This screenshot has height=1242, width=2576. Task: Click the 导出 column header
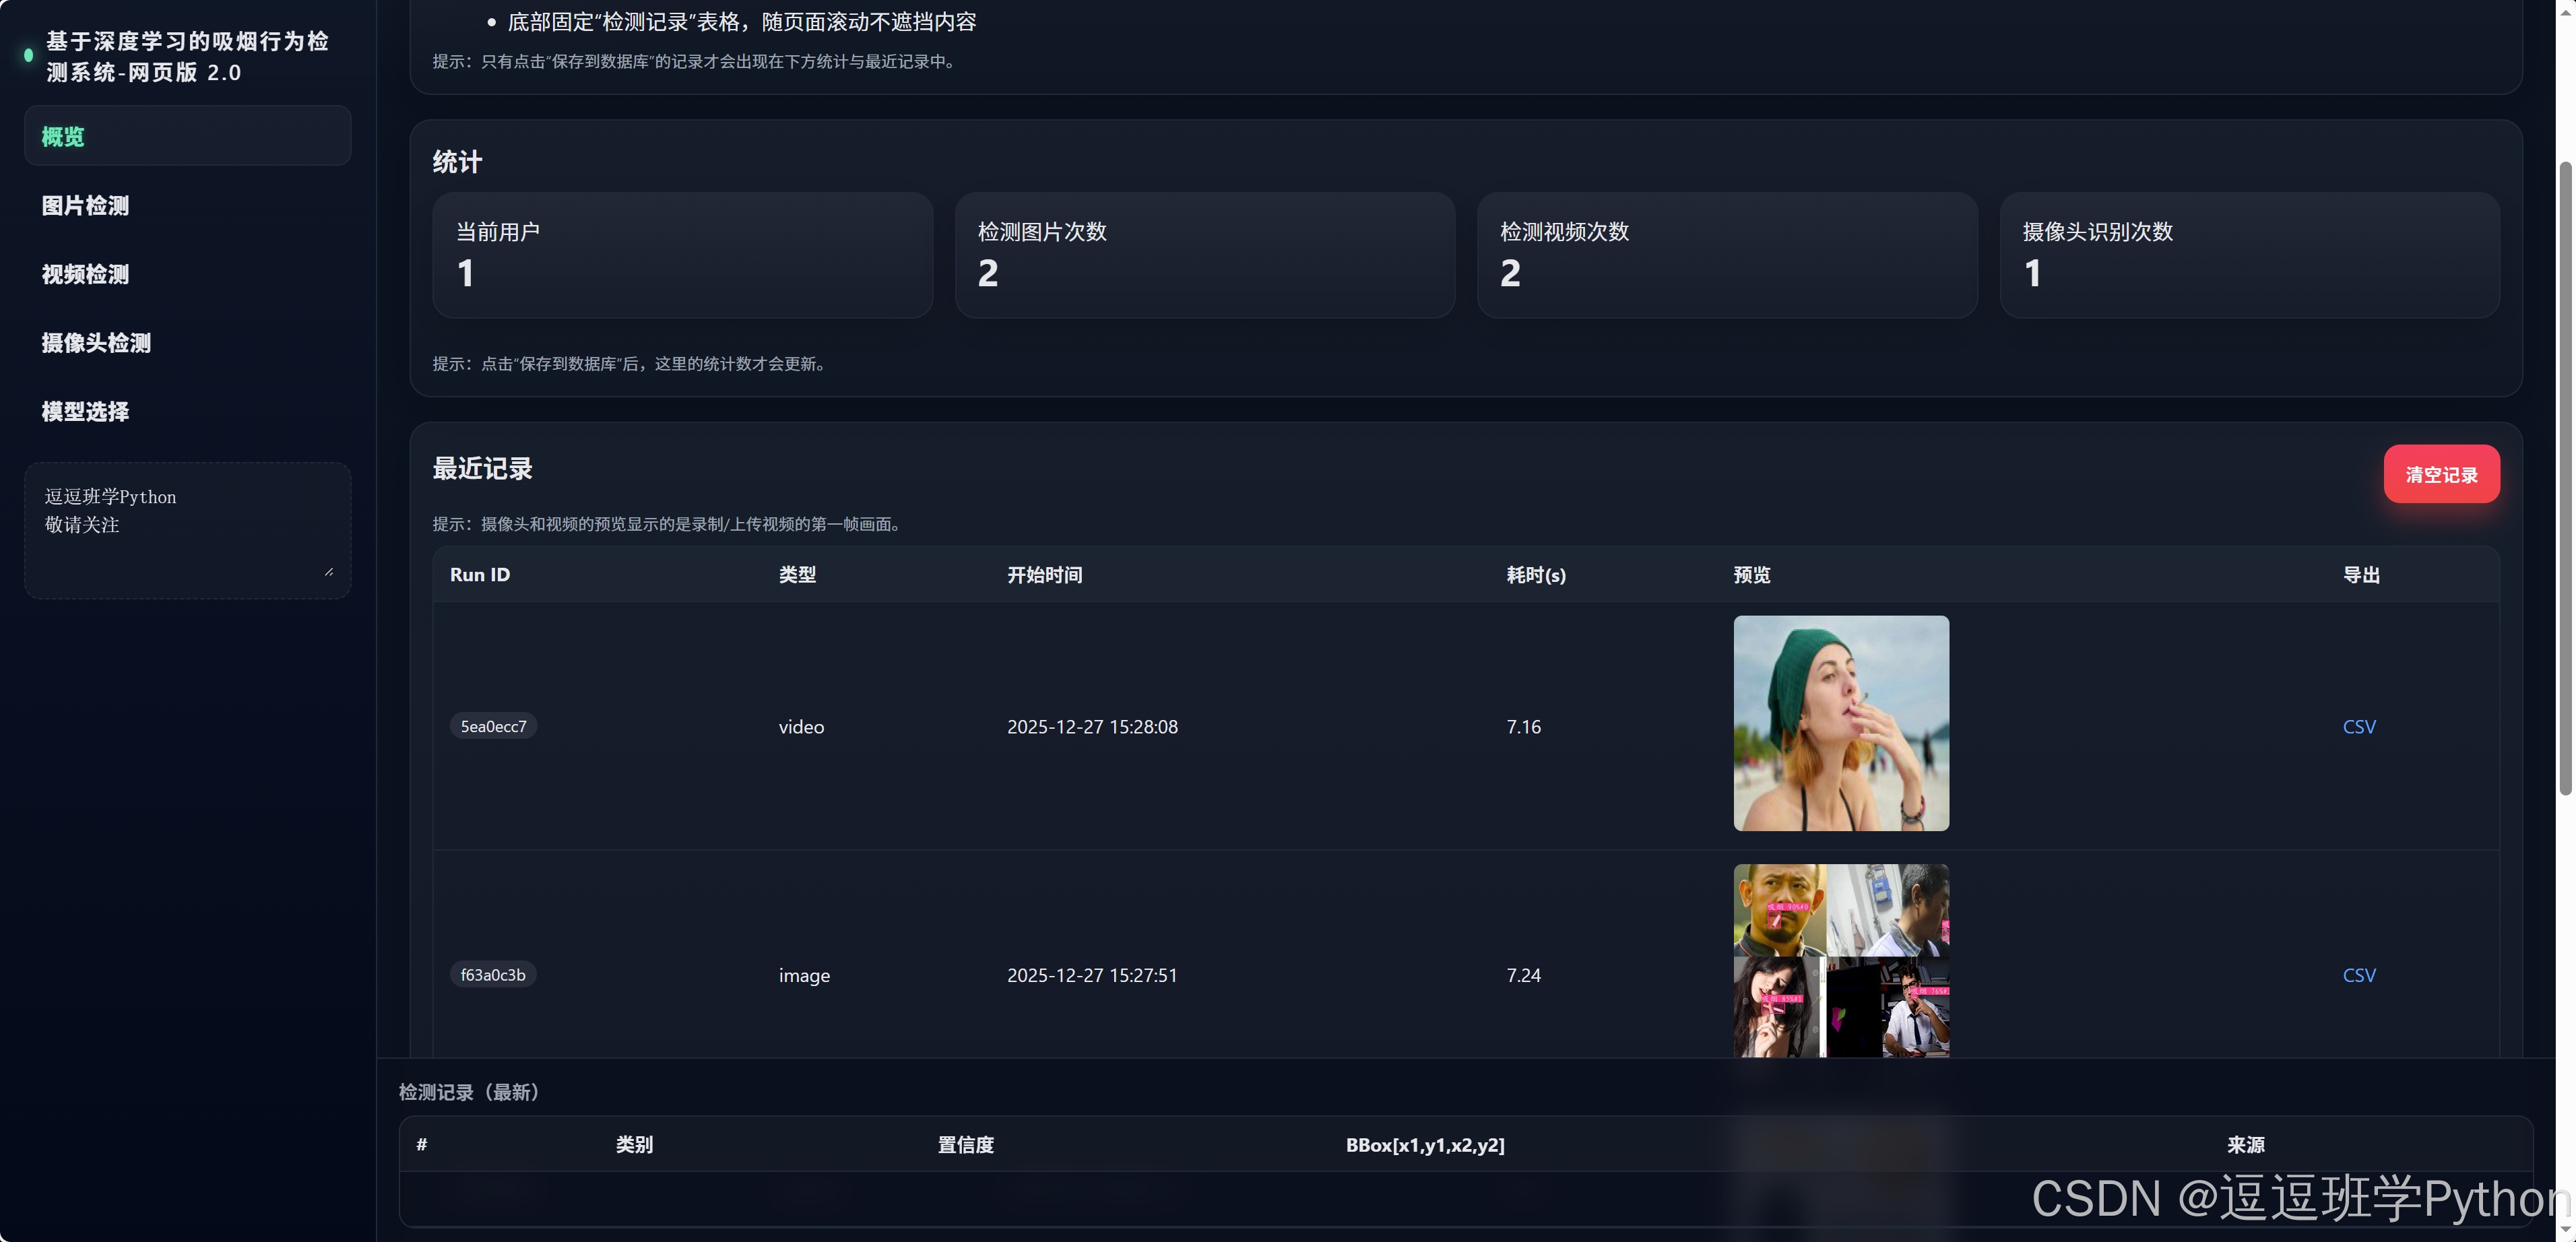pyautogui.click(x=2361, y=575)
